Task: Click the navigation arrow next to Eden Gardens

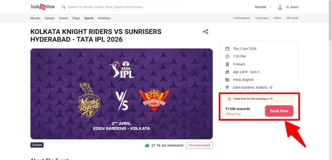Action: point(271,88)
